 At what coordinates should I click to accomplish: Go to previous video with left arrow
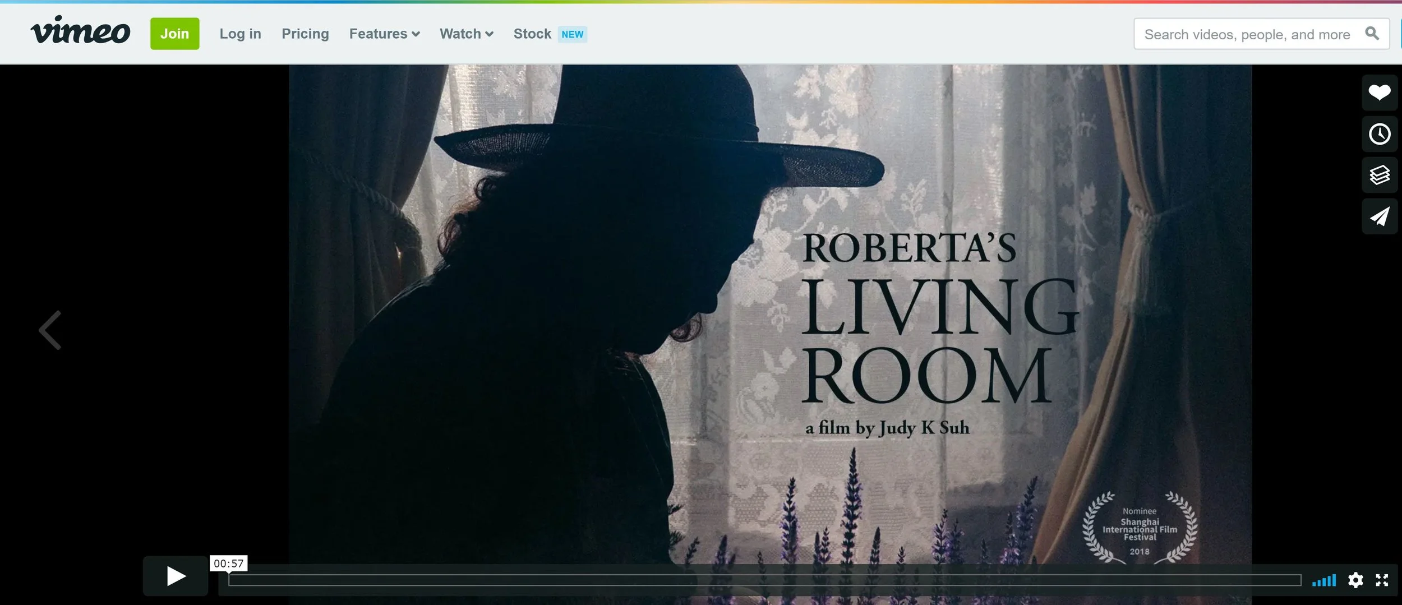pyautogui.click(x=50, y=330)
